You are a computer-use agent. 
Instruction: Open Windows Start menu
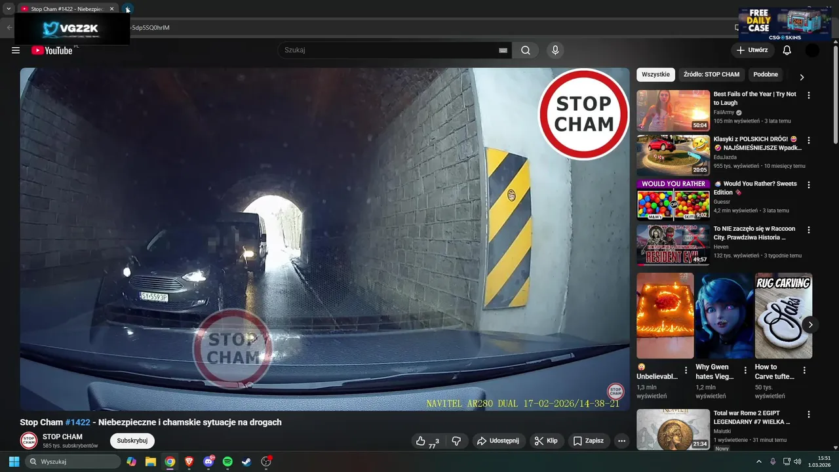click(14, 462)
